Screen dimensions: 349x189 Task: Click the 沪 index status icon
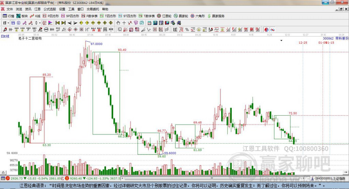tap(8, 178)
